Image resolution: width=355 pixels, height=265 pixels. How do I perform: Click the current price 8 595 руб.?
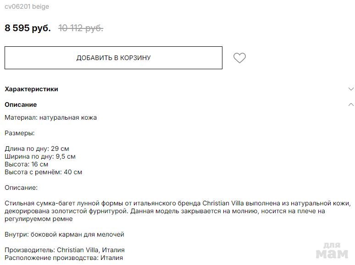28,28
